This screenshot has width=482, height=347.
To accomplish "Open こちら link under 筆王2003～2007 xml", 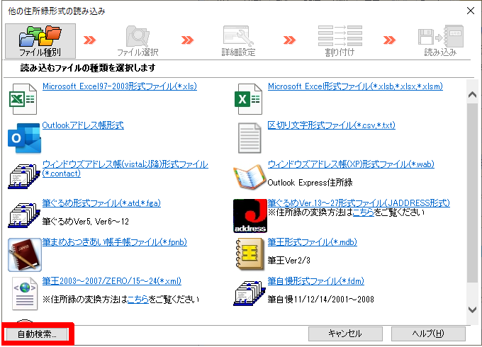I will tap(138, 299).
